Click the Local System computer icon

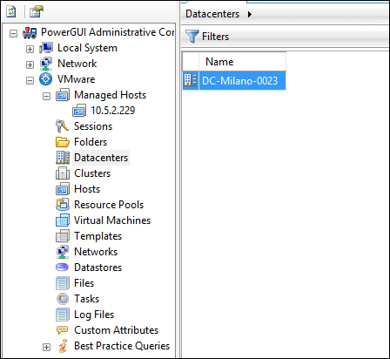pos(46,48)
